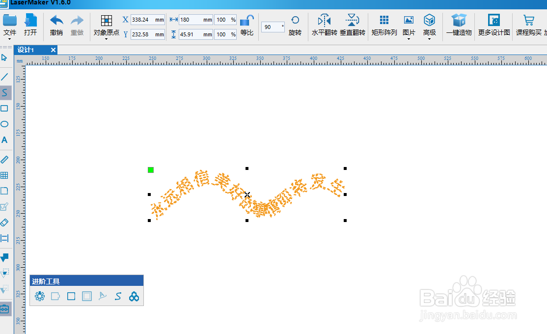Click the X position field 338.24

click(148, 20)
